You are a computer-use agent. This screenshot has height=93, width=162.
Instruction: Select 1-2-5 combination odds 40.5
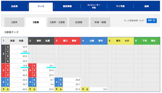19,56
